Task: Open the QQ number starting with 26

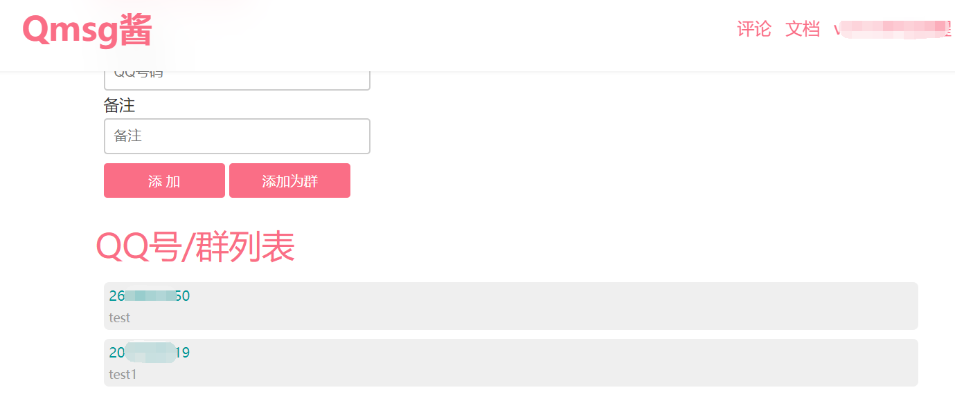Action: [x=149, y=296]
